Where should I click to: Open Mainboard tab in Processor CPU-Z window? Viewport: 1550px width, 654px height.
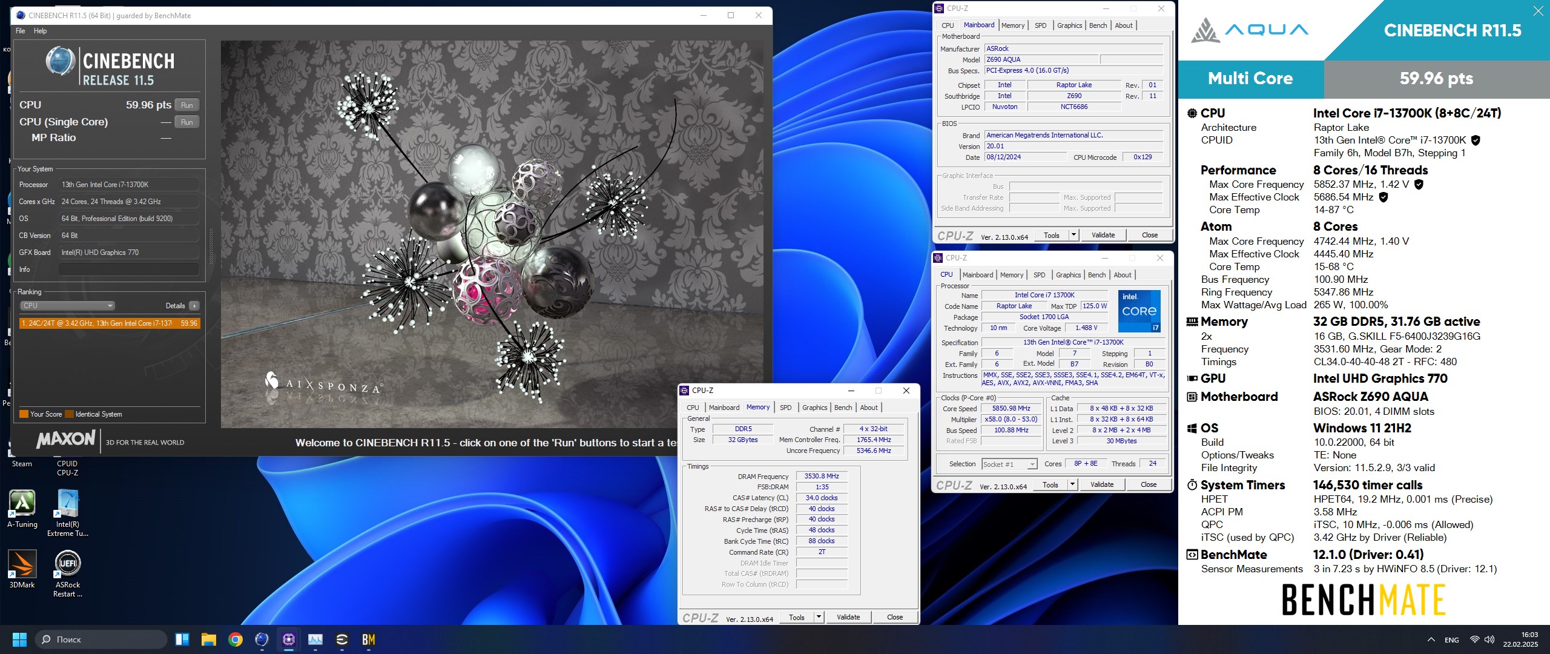tap(978, 275)
